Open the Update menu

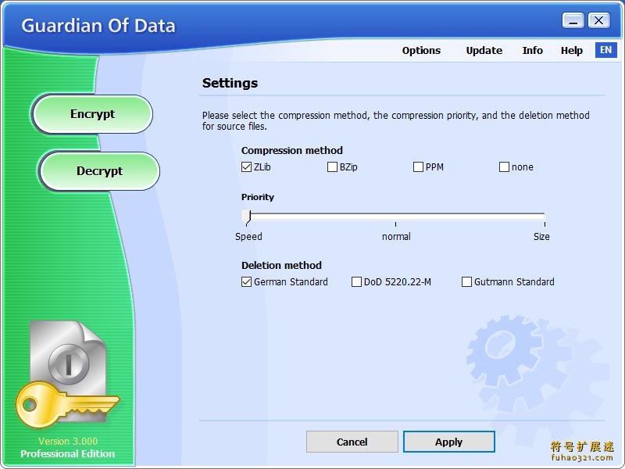point(484,51)
